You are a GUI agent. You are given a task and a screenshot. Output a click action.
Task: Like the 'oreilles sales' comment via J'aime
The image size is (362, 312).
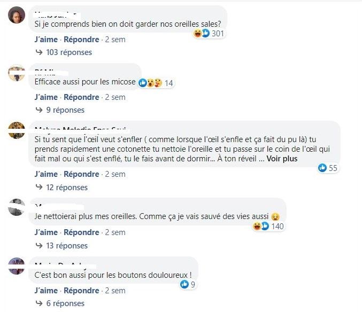(x=46, y=40)
